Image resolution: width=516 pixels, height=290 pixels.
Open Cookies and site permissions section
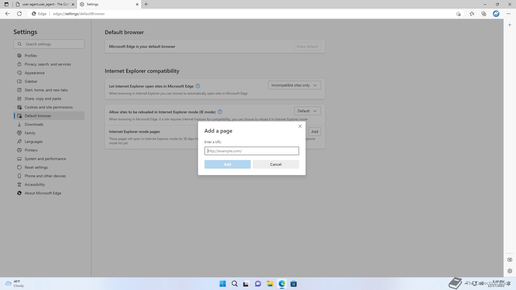point(49,107)
